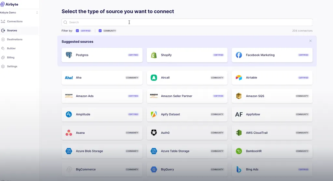Screen dimensions: 333x181
Task: Click the Certified badge on Amplitude
Action: tap(133, 114)
